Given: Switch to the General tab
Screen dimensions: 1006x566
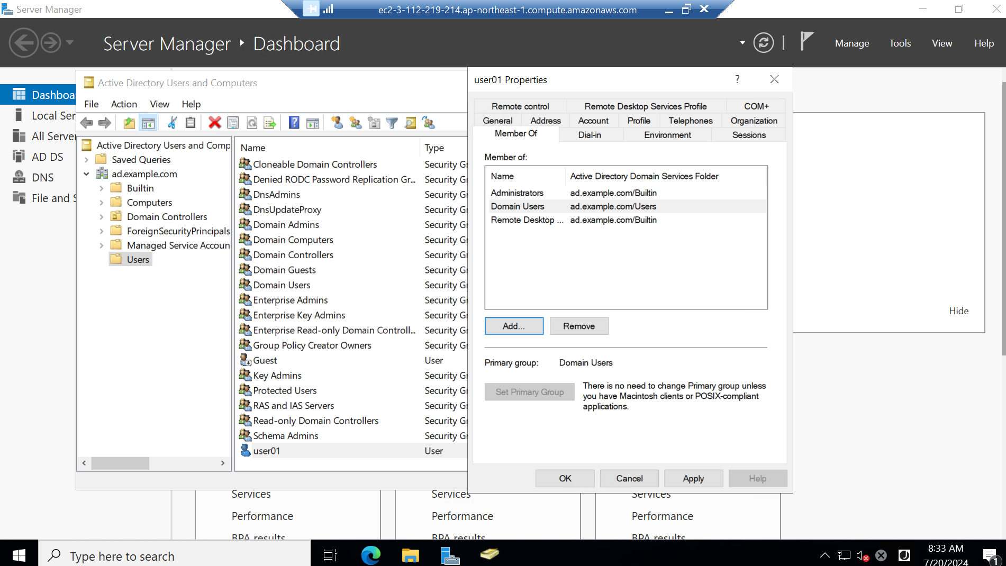Looking at the screenshot, I should (497, 121).
